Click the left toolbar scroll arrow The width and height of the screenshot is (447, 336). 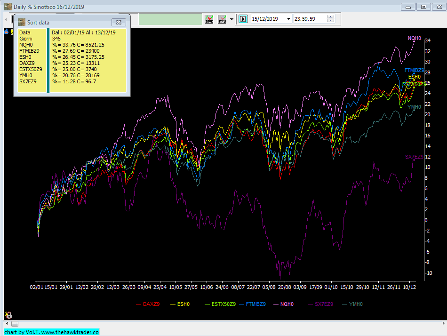(x=6, y=19)
